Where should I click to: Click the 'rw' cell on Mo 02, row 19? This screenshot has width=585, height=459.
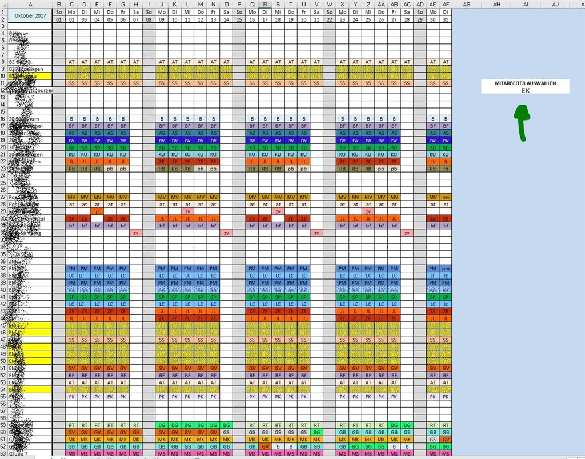pos(71,140)
